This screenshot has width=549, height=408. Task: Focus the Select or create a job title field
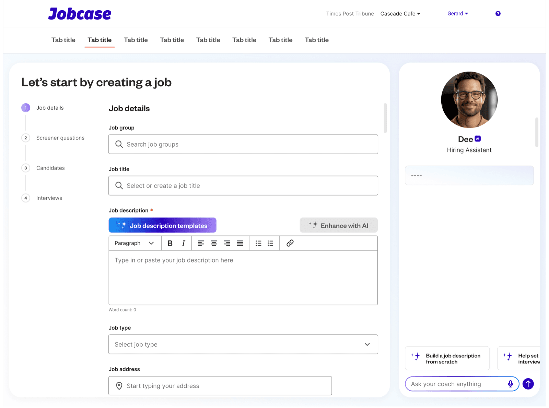[243, 186]
